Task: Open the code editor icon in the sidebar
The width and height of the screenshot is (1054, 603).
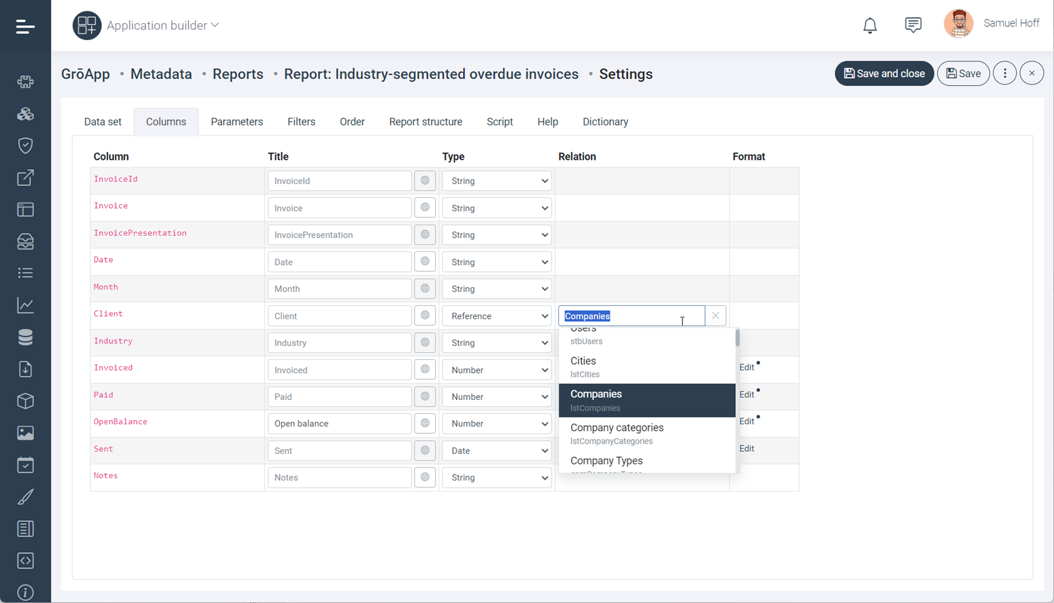Action: (x=25, y=561)
